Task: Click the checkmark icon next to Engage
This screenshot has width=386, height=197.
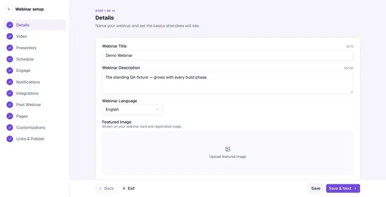Action: pos(10,70)
